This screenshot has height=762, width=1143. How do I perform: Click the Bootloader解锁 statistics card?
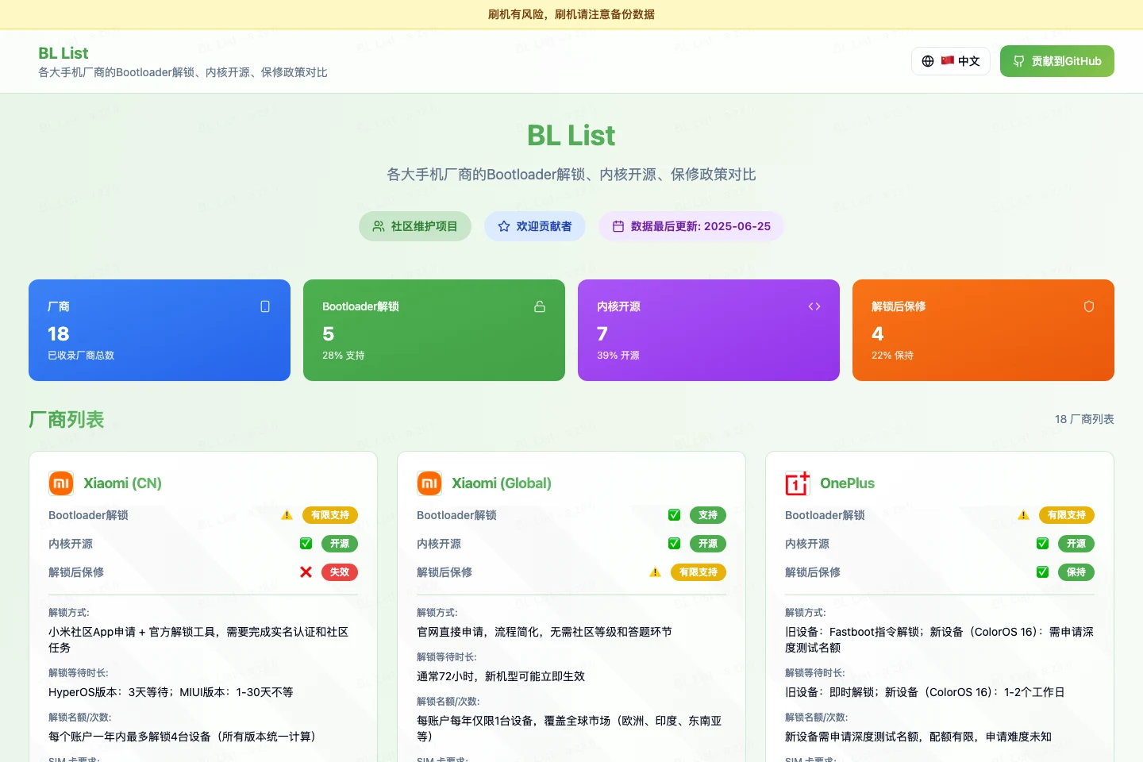(x=434, y=330)
